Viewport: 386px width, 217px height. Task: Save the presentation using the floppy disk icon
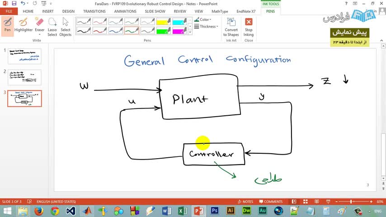[14, 4]
